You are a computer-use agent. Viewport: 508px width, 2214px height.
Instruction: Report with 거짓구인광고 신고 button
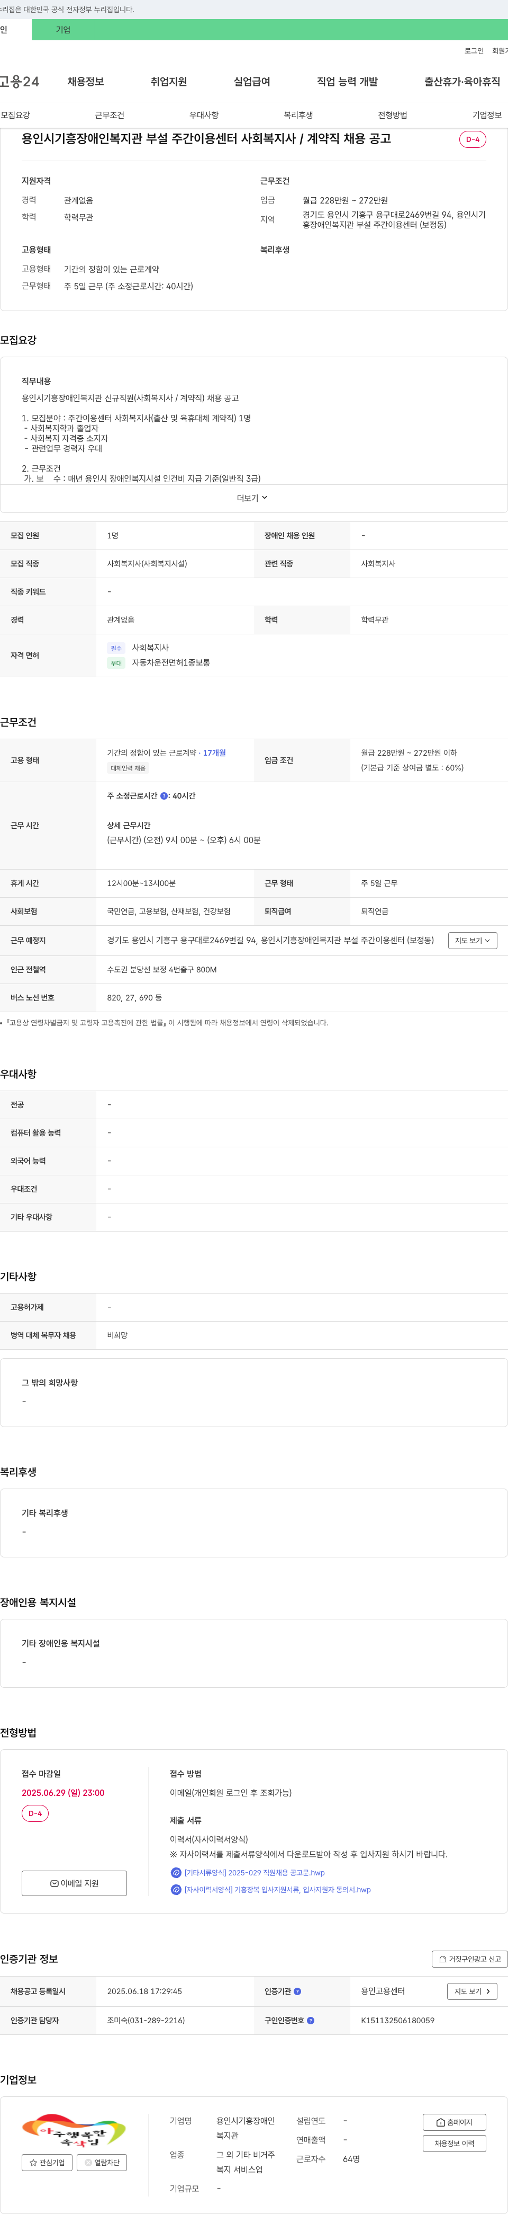point(469,1959)
